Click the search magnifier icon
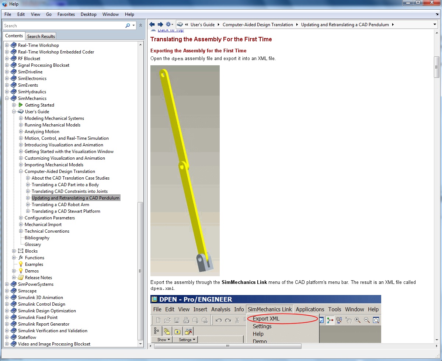 click(x=128, y=26)
